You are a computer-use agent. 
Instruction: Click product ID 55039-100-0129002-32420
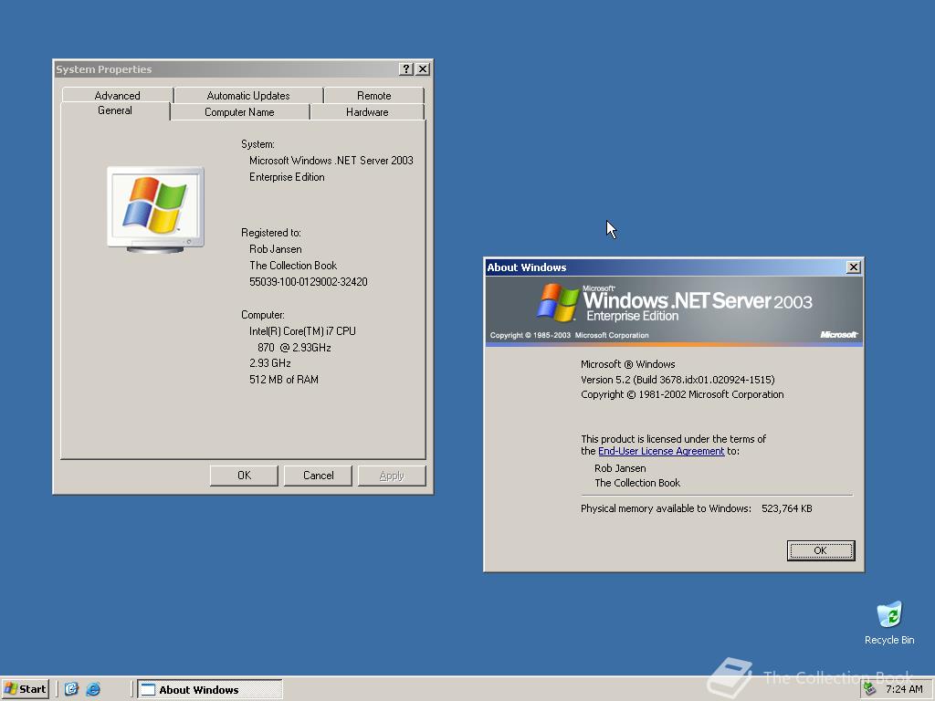pyautogui.click(x=309, y=282)
